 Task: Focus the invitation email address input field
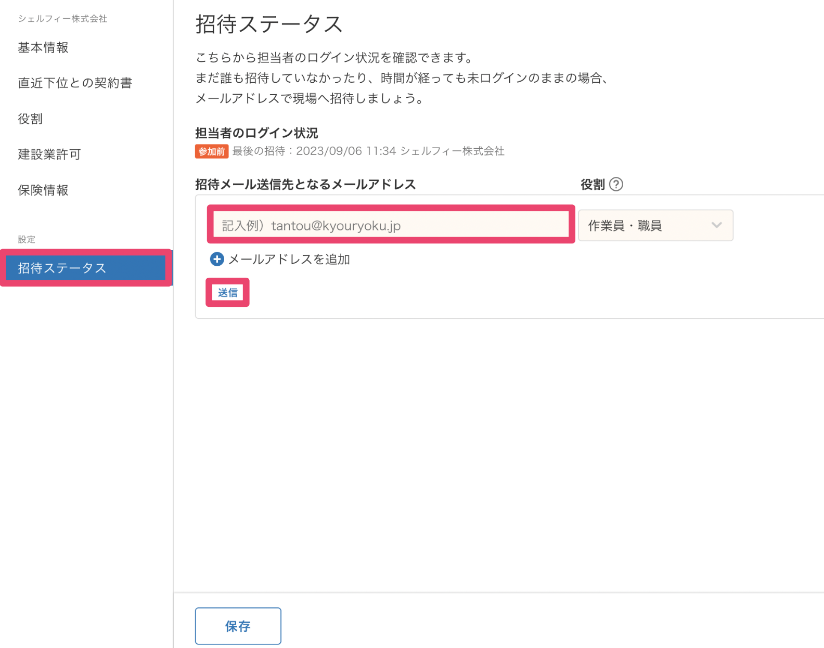click(x=391, y=225)
